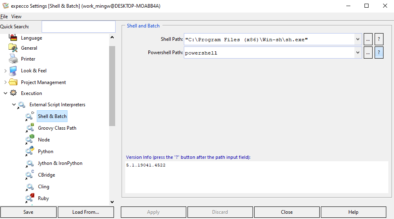The height and width of the screenshot is (219, 394).
Task: Expand the Project Management node
Action: click(x=5, y=82)
